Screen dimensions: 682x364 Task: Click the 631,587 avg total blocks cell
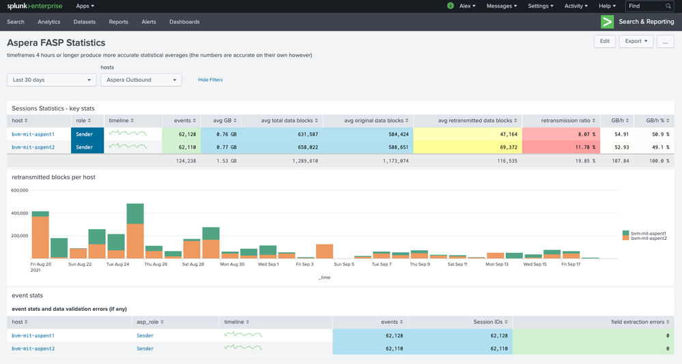click(x=282, y=134)
